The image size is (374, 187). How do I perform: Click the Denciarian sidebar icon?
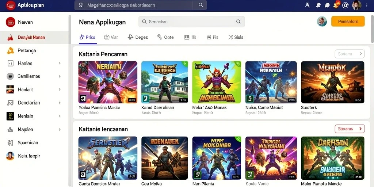10,103
